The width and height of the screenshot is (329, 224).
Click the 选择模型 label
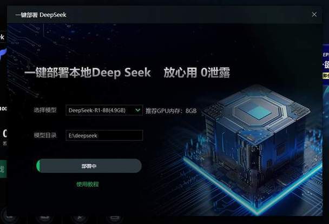pos(45,110)
